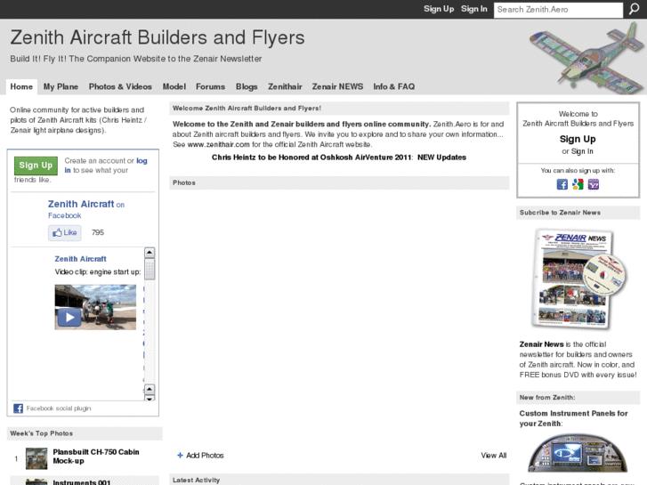Sign up with the Facebook icon

tap(562, 184)
